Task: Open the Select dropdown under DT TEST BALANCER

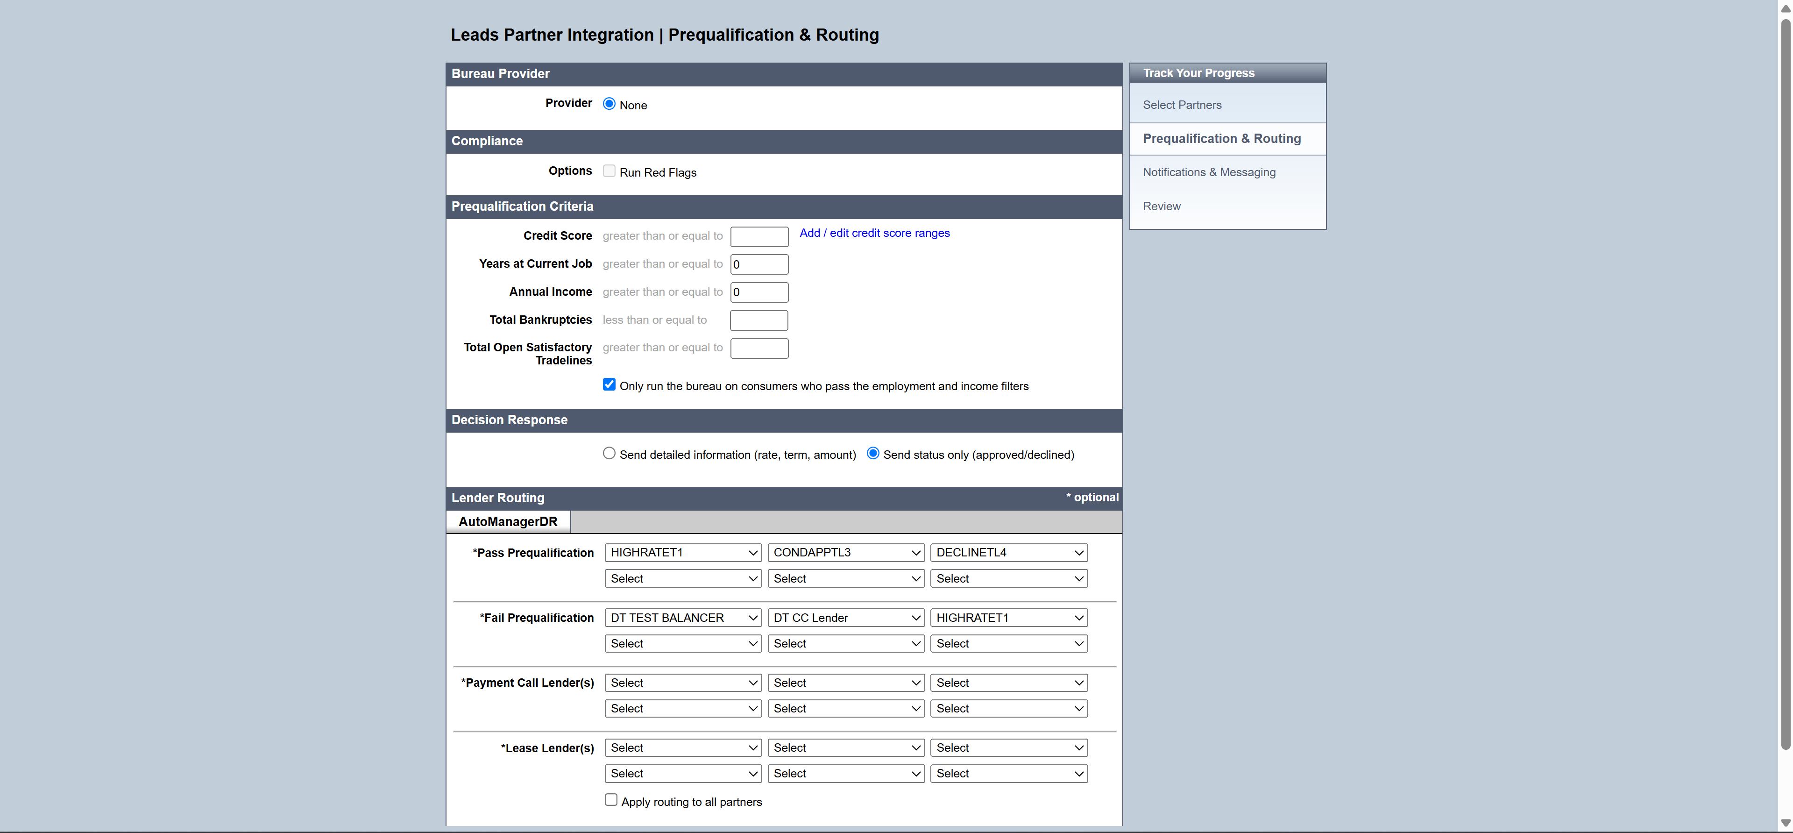Action: click(683, 644)
